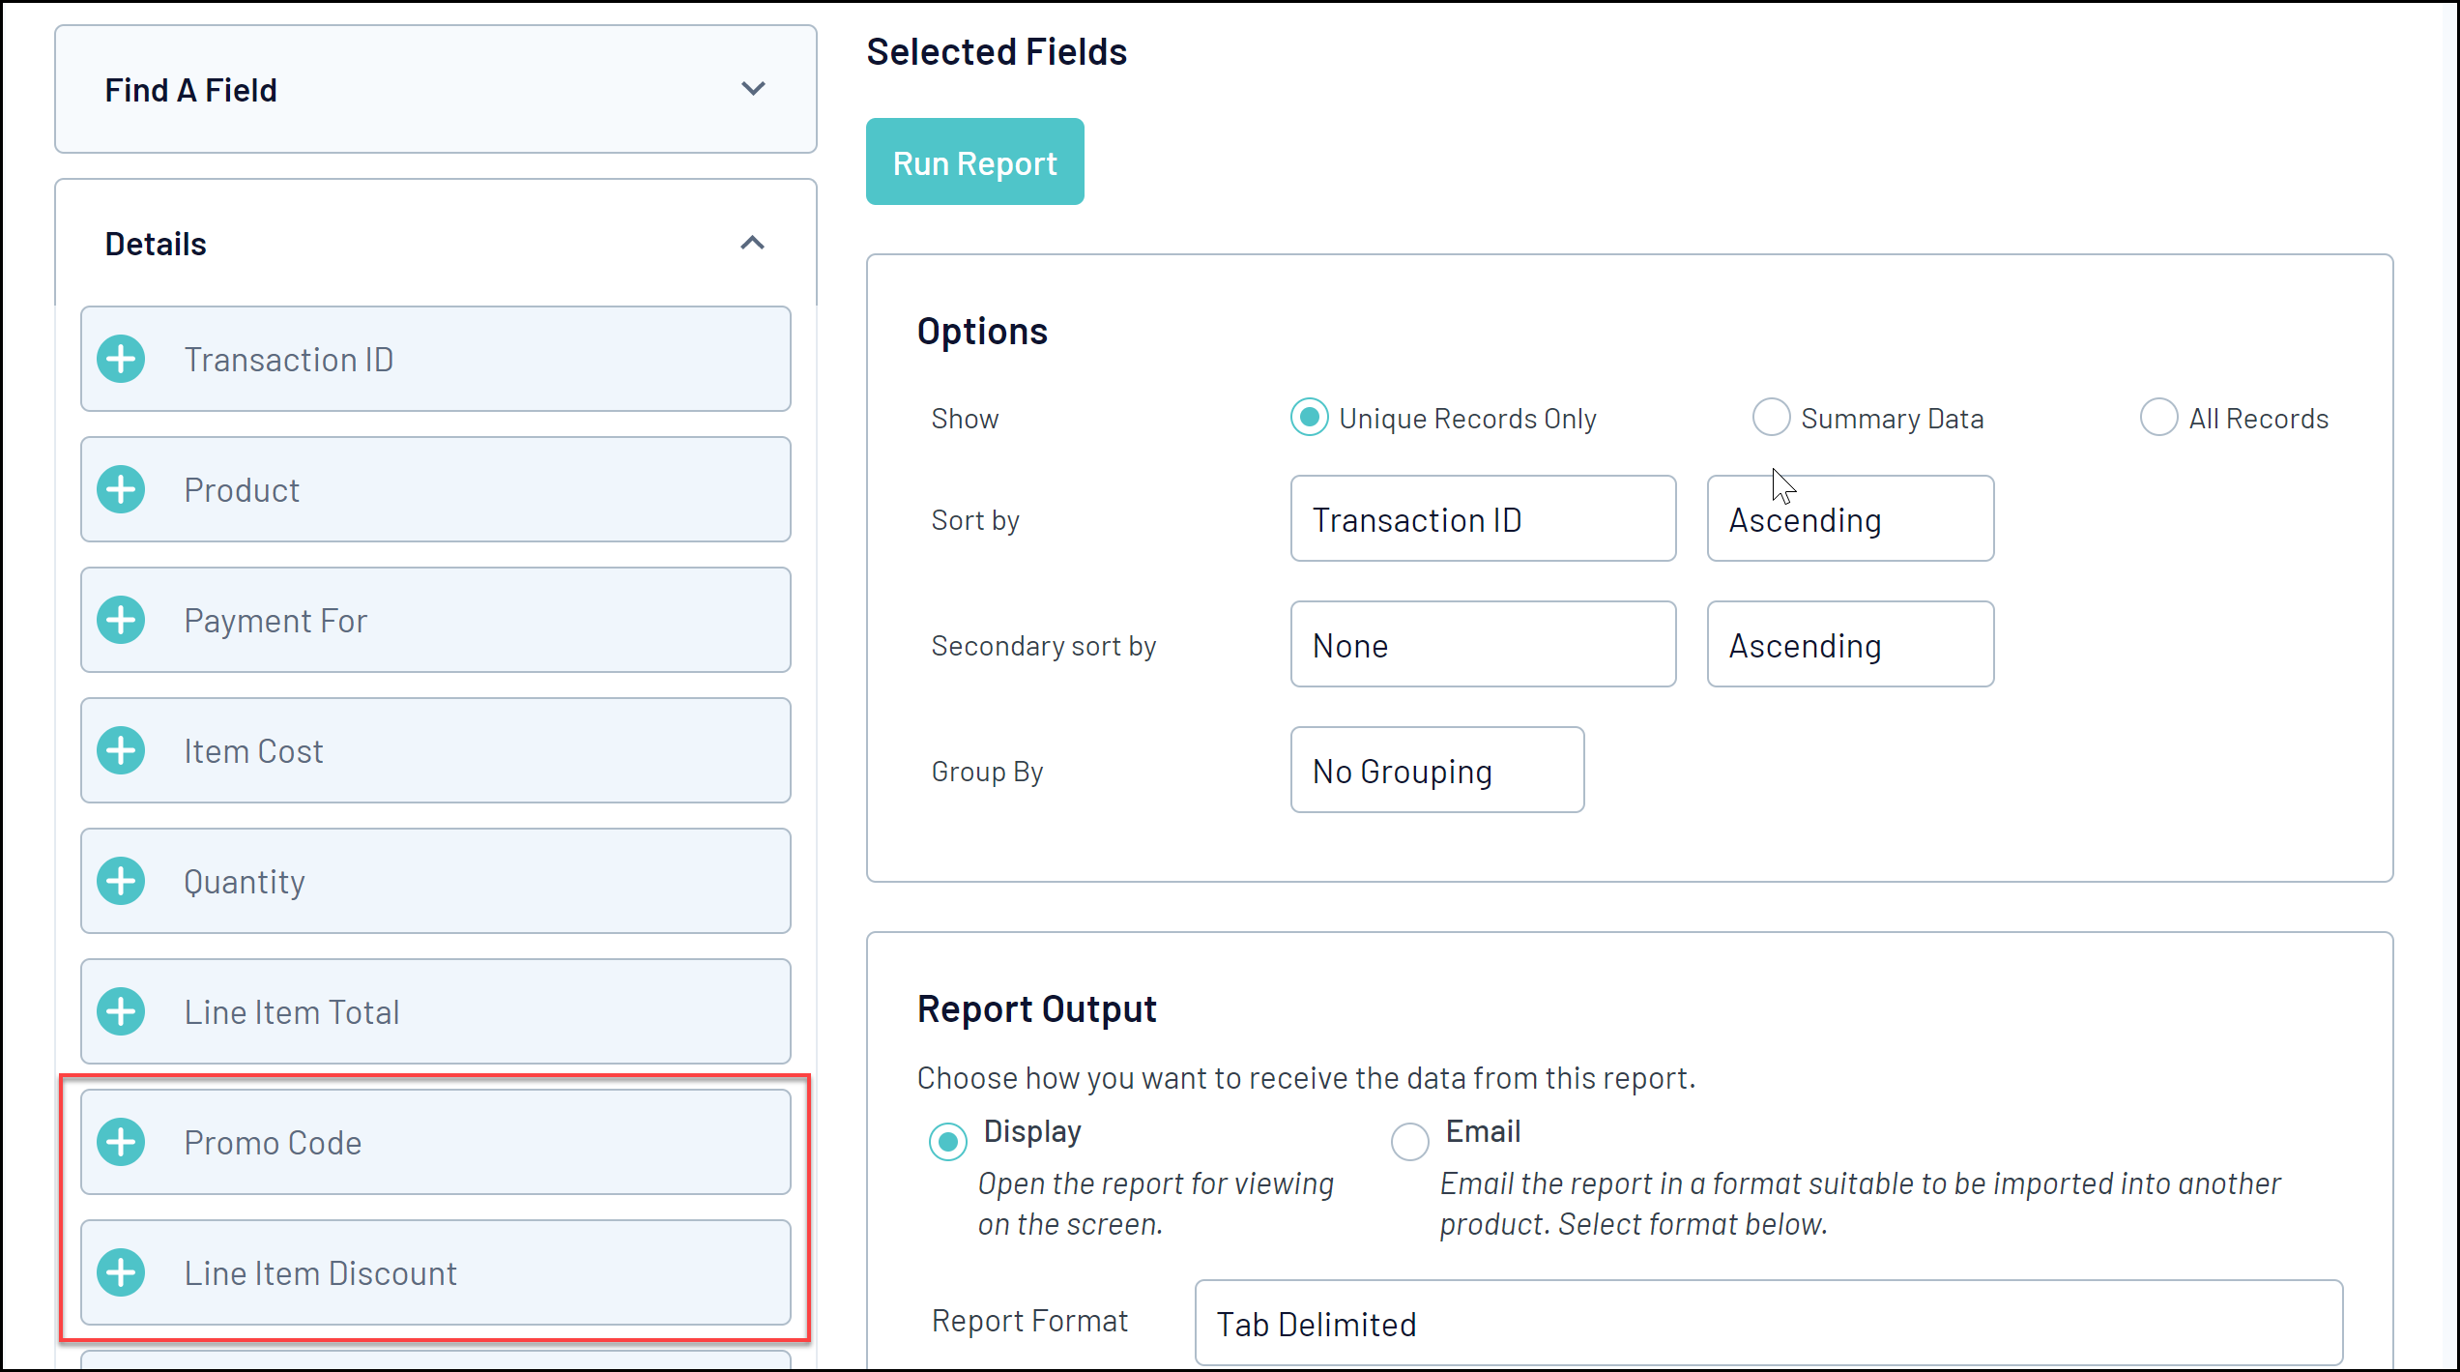Open the Secondary sort by None dropdown
2460x1372 pixels.
pos(1482,645)
